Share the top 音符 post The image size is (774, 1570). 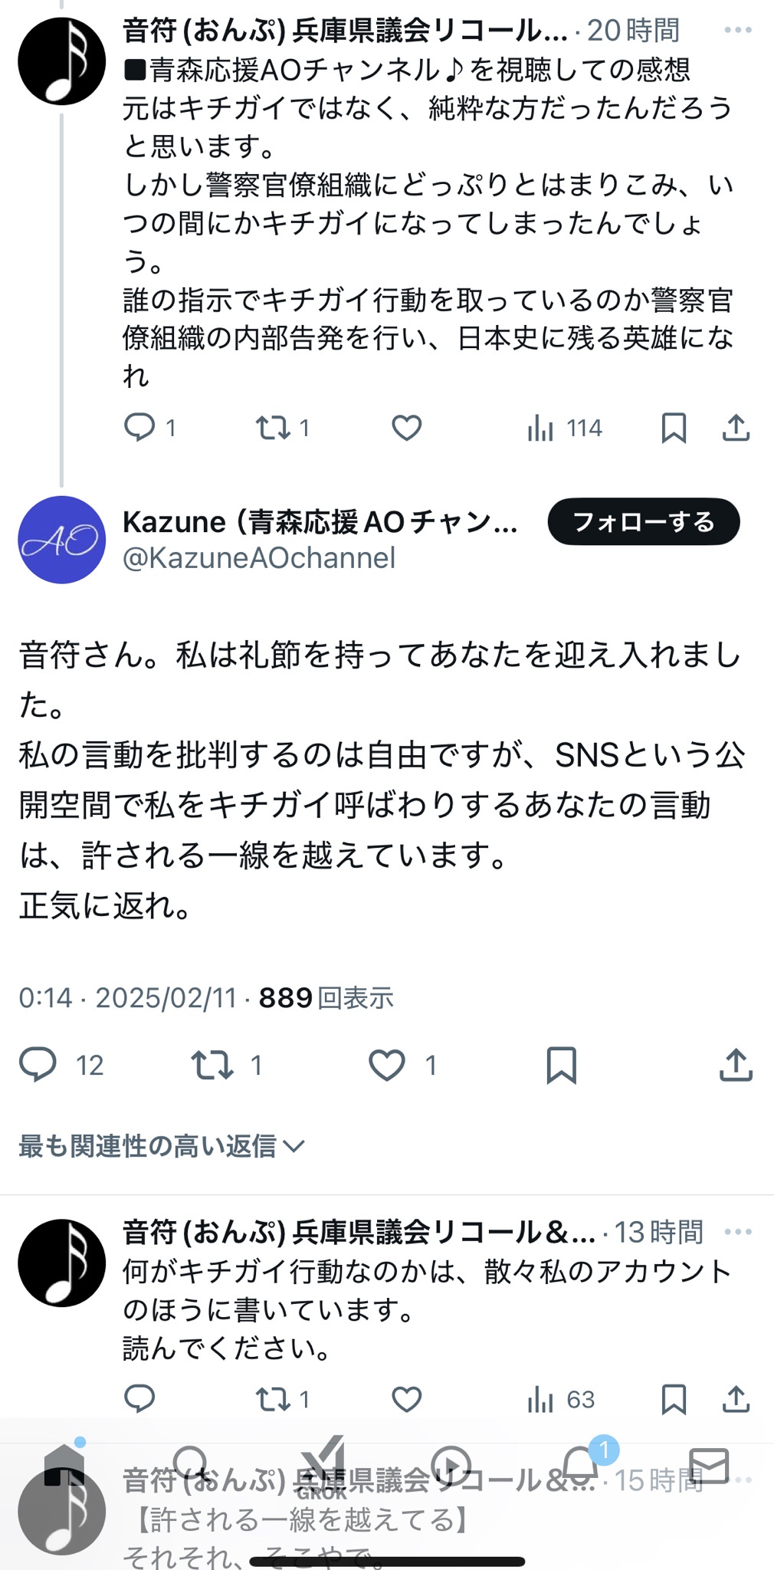point(736,428)
